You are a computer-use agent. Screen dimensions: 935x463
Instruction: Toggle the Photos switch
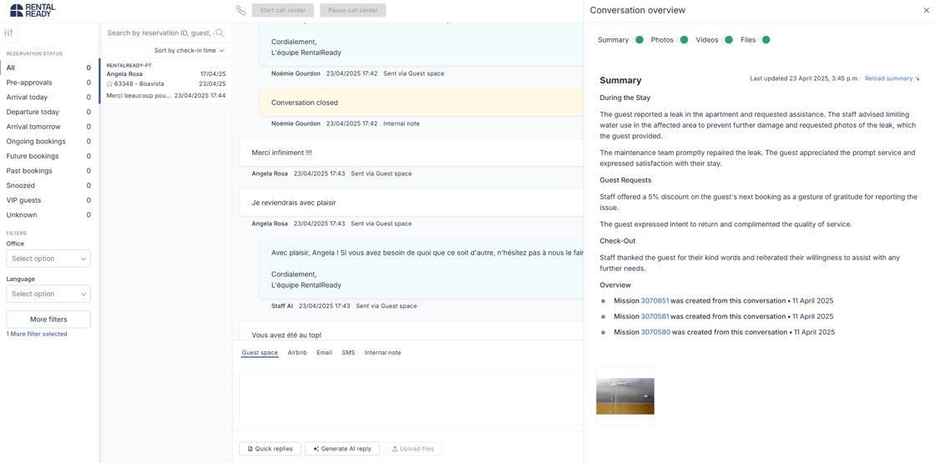click(x=683, y=40)
